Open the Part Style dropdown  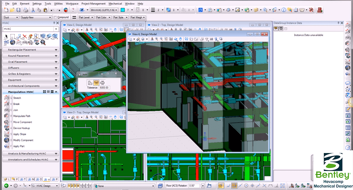click(x=120, y=17)
